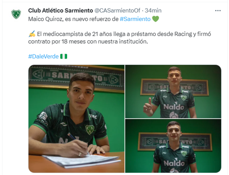The width and height of the screenshot is (229, 175).
Task: Open the photo of player signing contract
Action: [77, 119]
